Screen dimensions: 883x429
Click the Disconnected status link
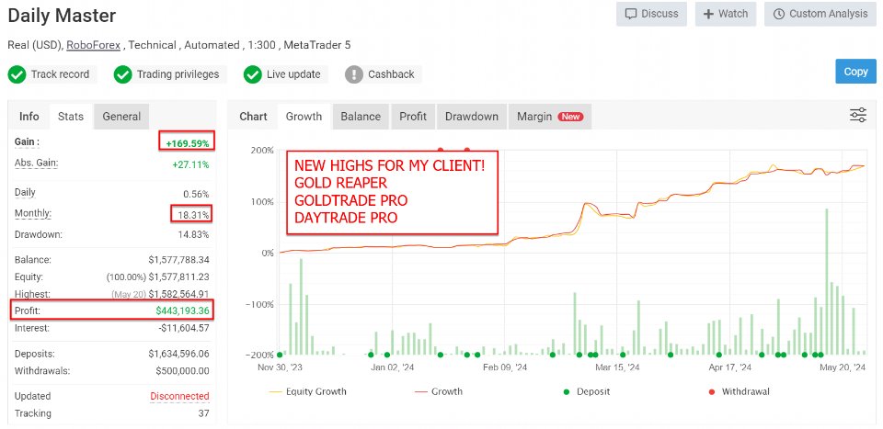tap(179, 397)
